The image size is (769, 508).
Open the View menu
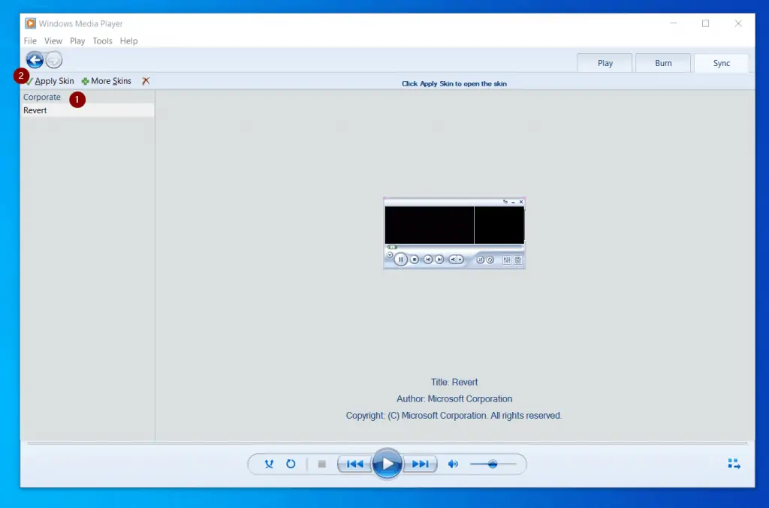pos(53,41)
